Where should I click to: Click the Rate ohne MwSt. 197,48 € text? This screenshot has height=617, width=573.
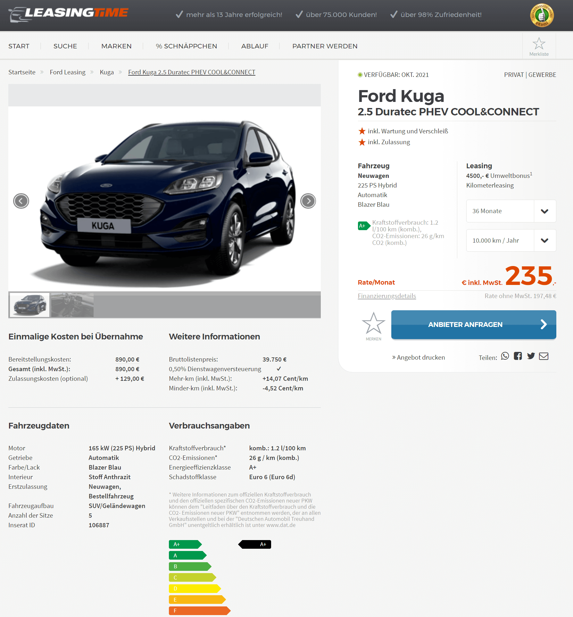point(520,296)
